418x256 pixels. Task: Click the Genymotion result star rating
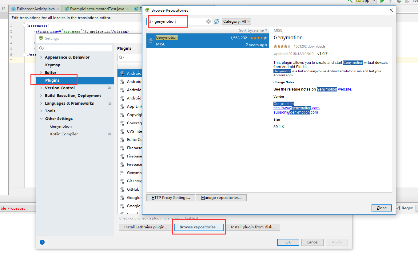pos(259,38)
